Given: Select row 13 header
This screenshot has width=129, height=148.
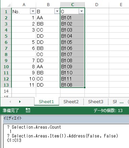Looking at the screenshot, I should [x=6, y=85].
